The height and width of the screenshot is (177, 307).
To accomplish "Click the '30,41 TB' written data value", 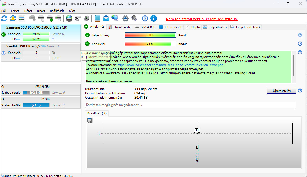I will click(141, 98).
